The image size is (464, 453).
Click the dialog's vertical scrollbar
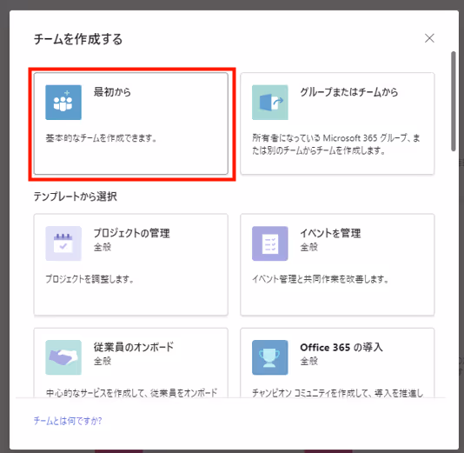click(454, 101)
